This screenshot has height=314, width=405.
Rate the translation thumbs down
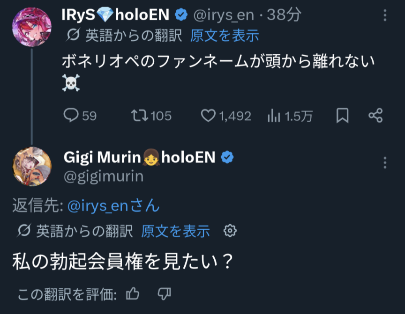164,294
